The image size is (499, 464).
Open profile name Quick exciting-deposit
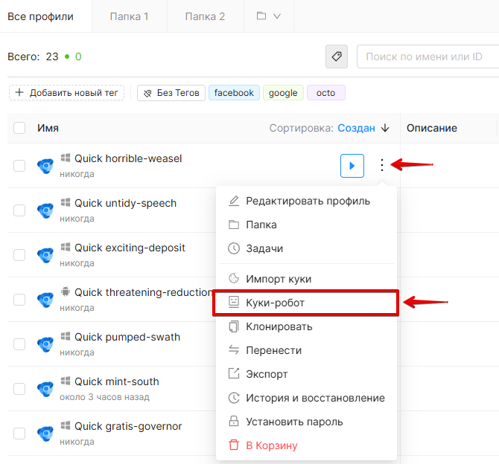(130, 248)
